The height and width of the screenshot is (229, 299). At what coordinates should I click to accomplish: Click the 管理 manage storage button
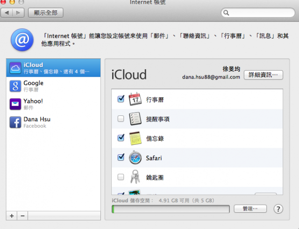pyautogui.click(x=250, y=208)
